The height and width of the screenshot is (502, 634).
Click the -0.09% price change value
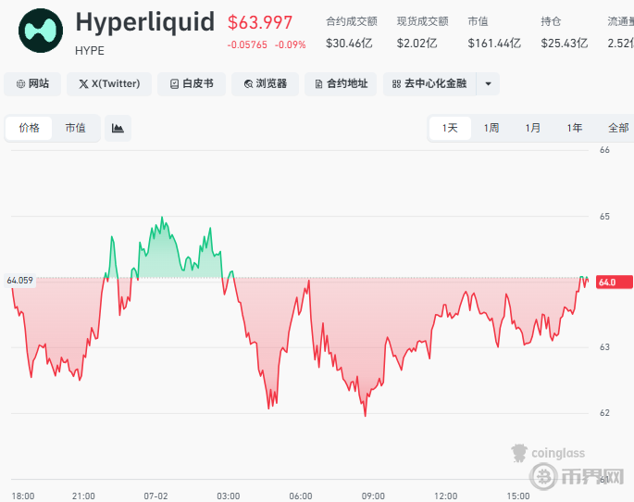(x=291, y=44)
